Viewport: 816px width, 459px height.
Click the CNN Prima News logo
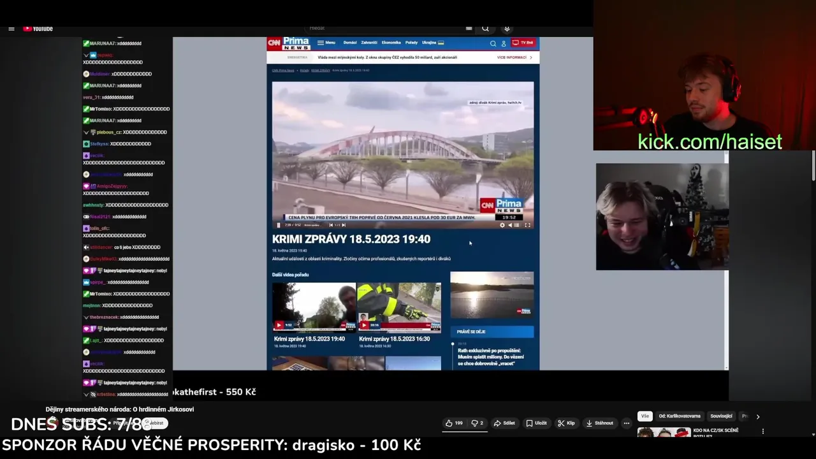tap(288, 43)
